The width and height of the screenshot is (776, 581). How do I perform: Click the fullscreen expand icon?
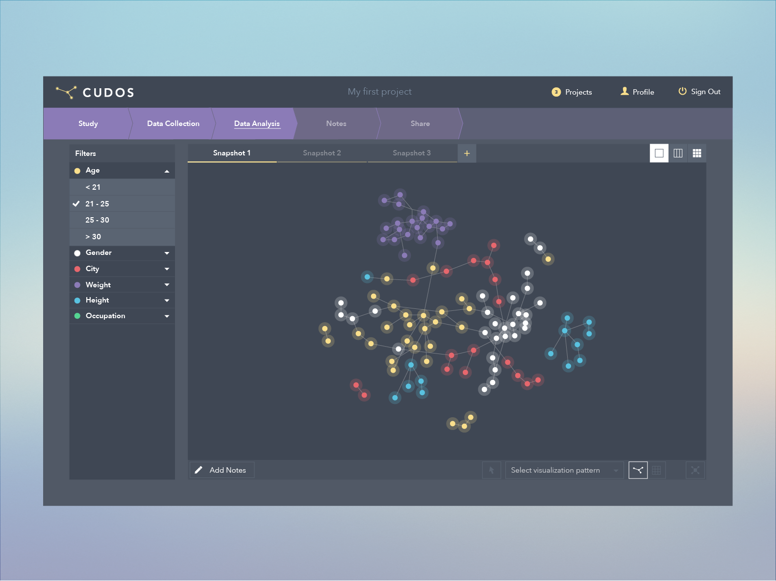click(695, 470)
